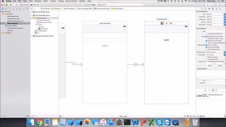Show the Assistant editor

[208, 5]
